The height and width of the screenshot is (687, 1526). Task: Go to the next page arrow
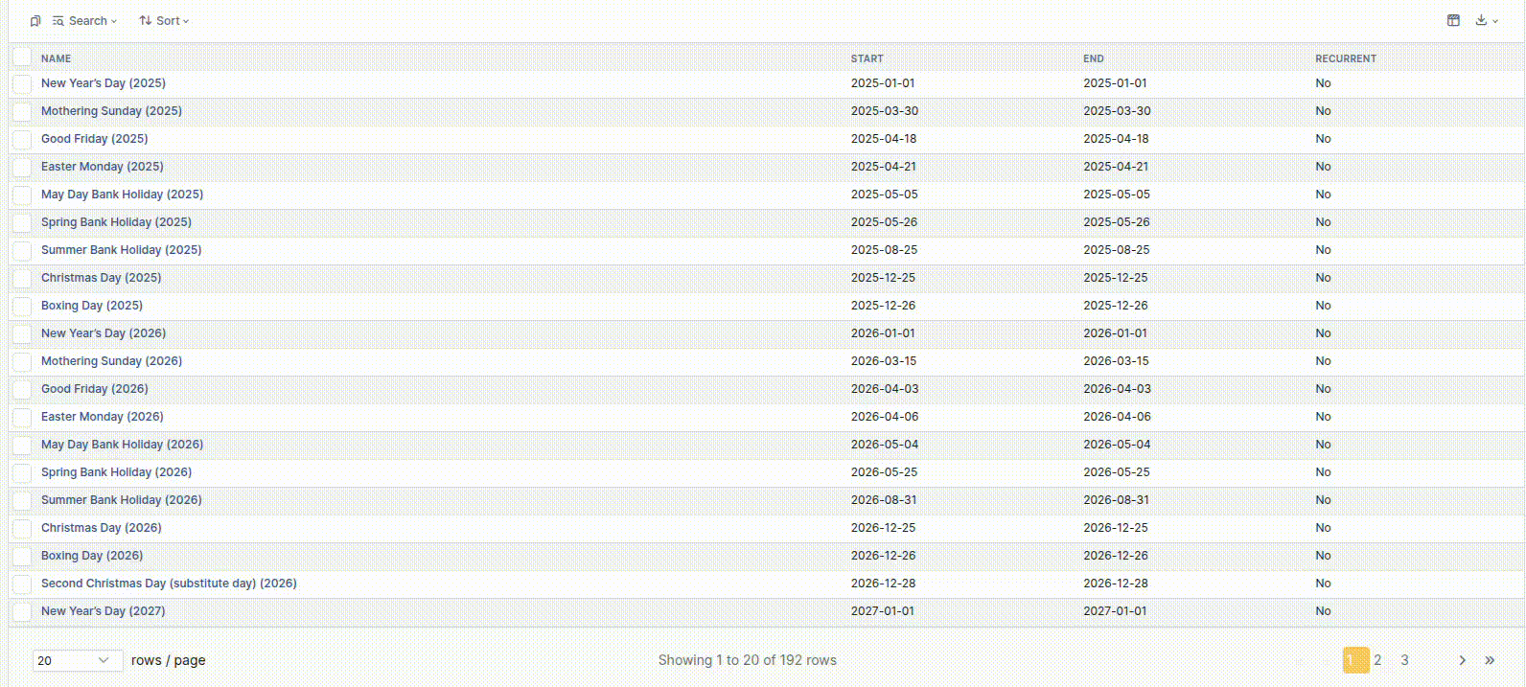click(x=1462, y=660)
